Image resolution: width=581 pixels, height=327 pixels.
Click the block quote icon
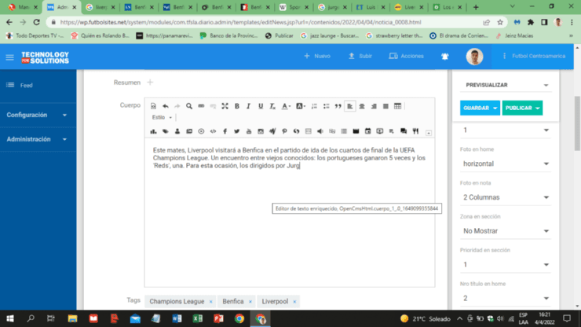point(338,106)
